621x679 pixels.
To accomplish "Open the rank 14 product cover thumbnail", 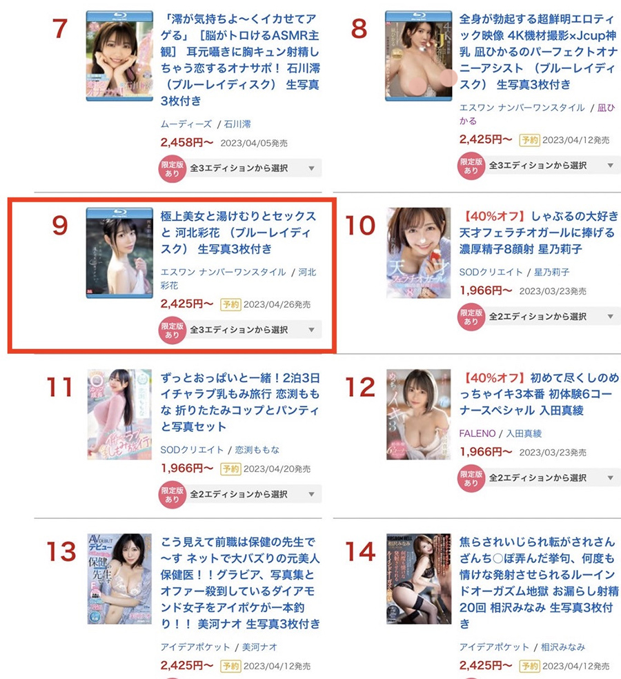I will click(x=419, y=578).
